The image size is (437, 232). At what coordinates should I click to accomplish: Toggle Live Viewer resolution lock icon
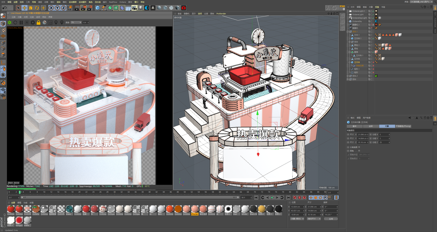click(x=38, y=22)
